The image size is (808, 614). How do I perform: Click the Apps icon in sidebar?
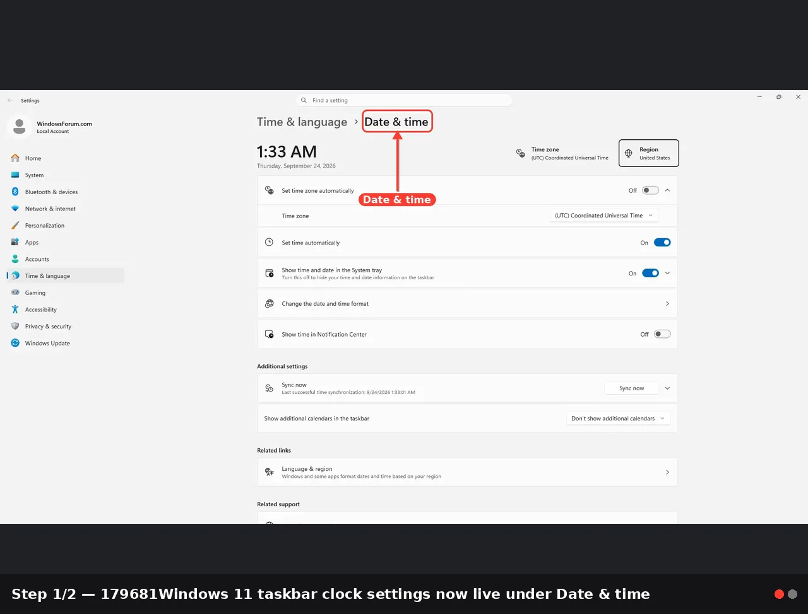(x=15, y=242)
